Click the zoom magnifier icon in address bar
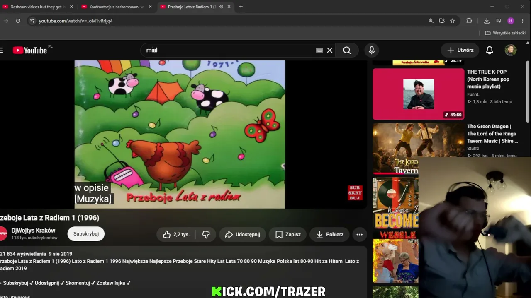This screenshot has width=531, height=298. point(431,21)
